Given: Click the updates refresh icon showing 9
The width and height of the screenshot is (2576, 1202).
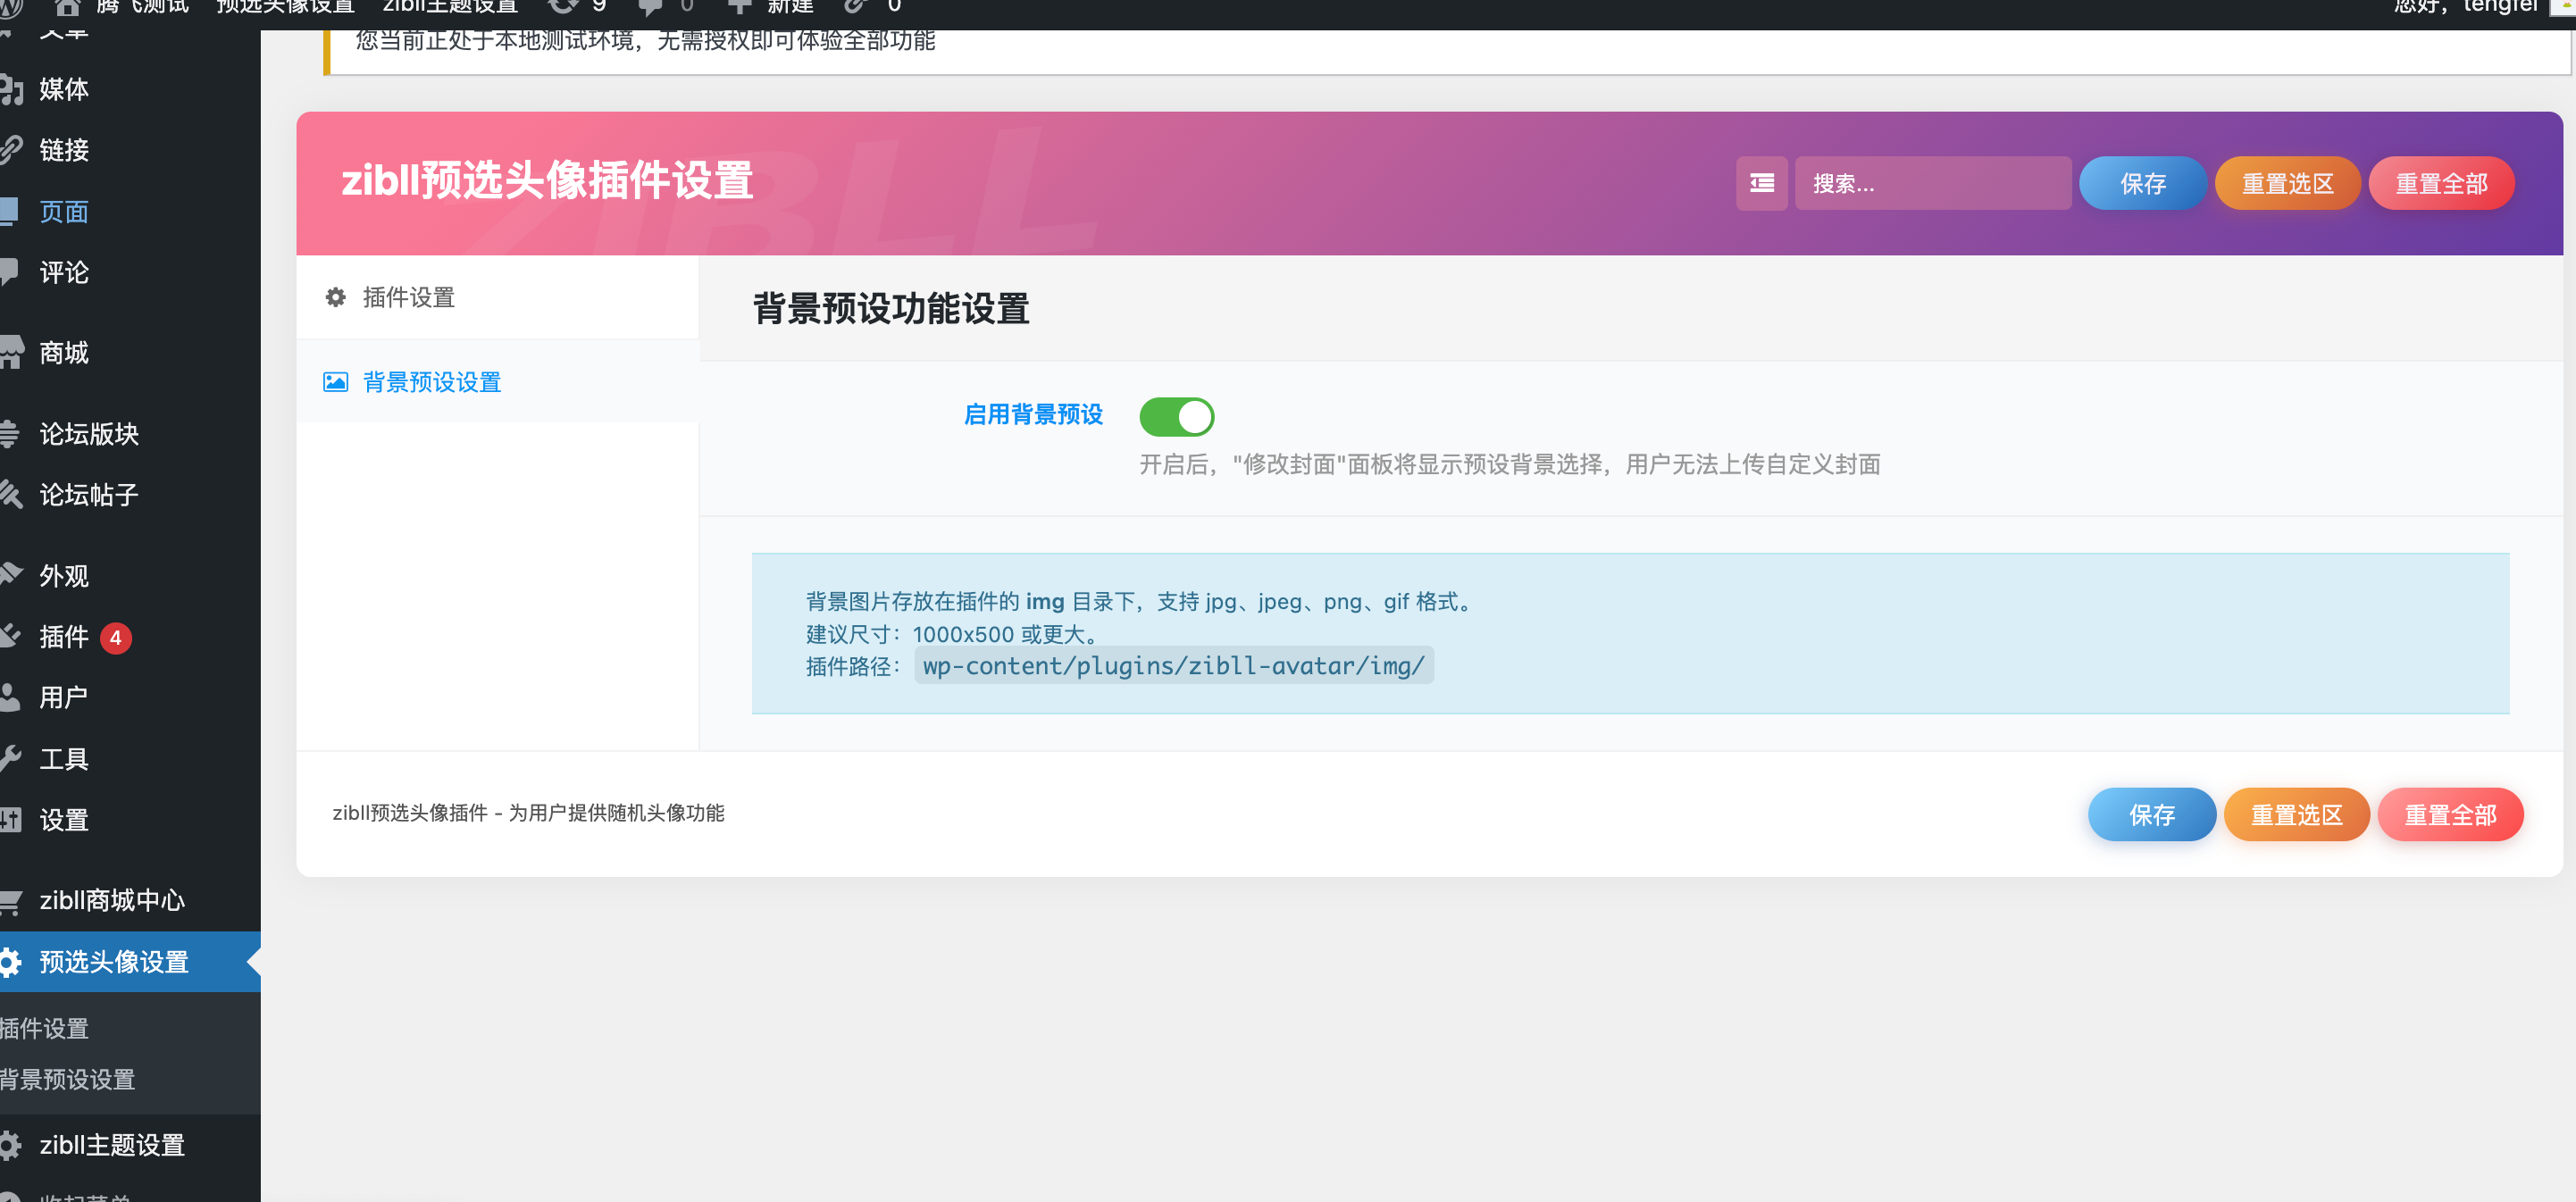Looking at the screenshot, I should (x=572, y=8).
